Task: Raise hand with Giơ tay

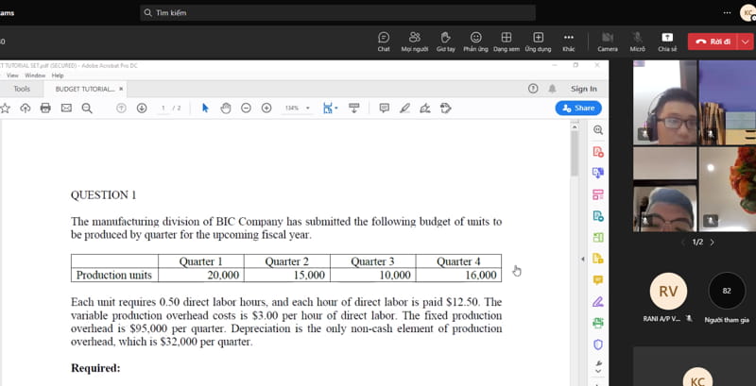Action: 445,41
